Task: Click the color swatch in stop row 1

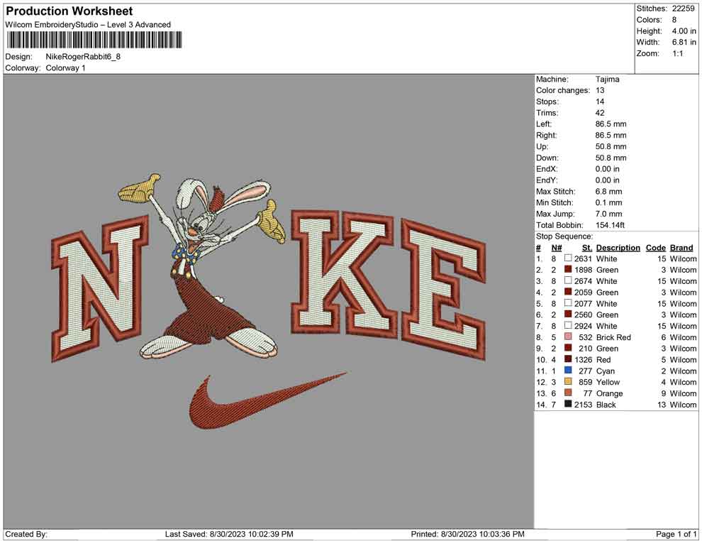Action: (x=568, y=258)
